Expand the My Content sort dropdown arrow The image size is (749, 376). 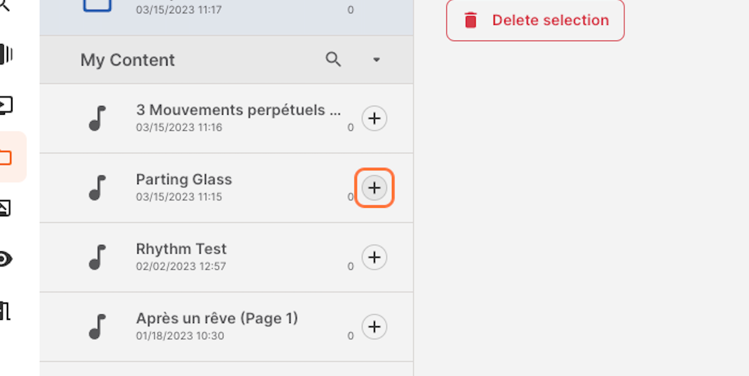point(376,60)
